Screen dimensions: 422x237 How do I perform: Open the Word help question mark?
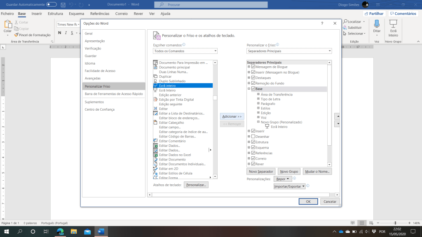322,23
